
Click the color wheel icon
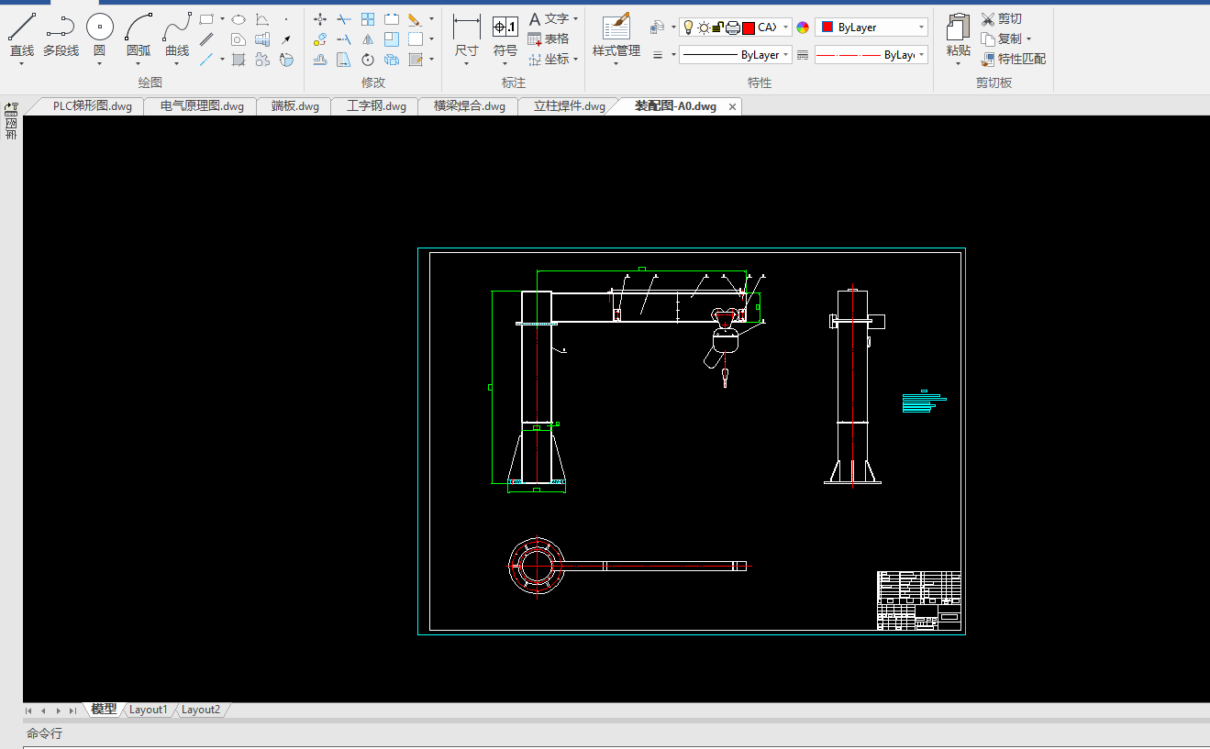coord(803,28)
